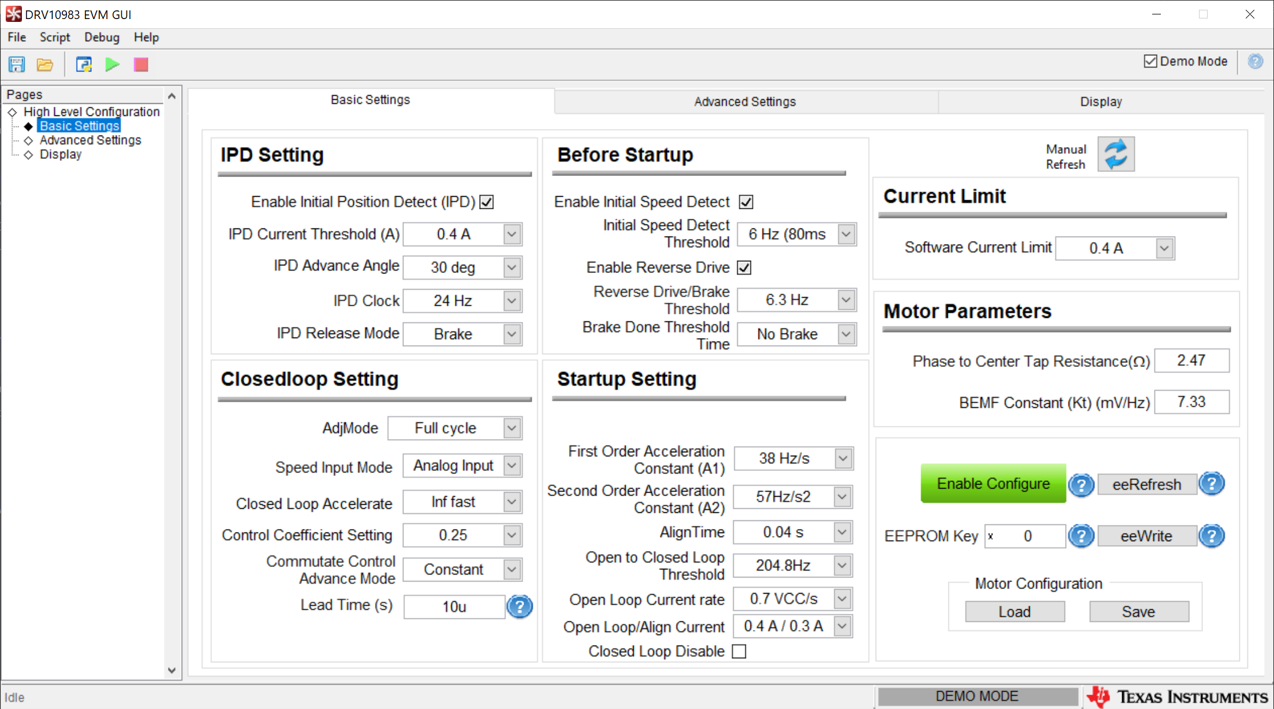Click the open folder toolbar icon
This screenshot has width=1274, height=709.
(x=45, y=64)
